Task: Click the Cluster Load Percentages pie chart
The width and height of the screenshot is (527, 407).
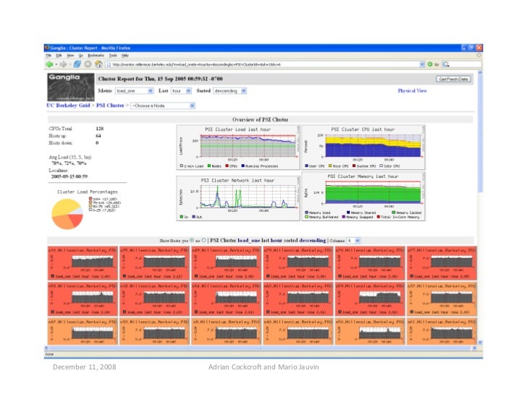Action: coord(67,214)
